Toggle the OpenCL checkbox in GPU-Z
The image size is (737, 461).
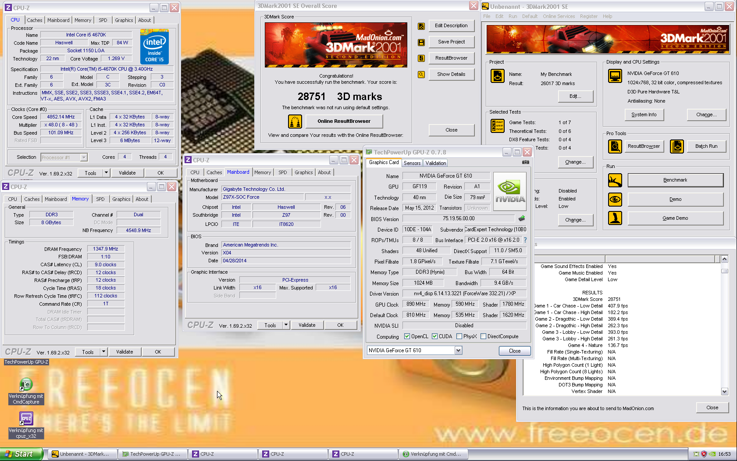pyautogui.click(x=407, y=336)
